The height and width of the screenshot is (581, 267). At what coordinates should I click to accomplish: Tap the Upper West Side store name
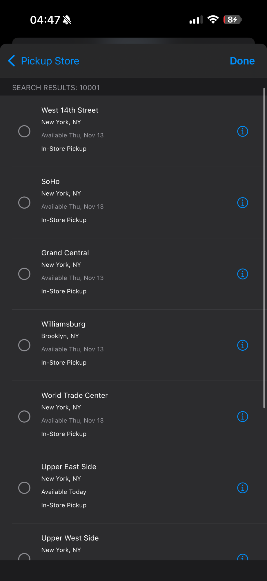coord(70,538)
